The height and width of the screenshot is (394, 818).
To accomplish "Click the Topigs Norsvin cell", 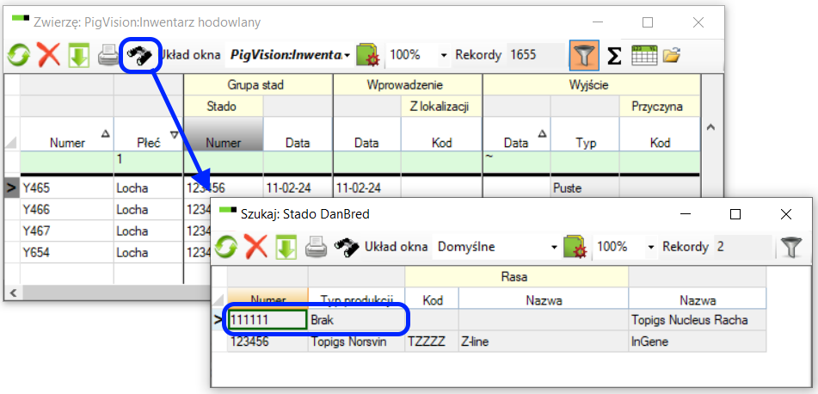I will [356, 342].
